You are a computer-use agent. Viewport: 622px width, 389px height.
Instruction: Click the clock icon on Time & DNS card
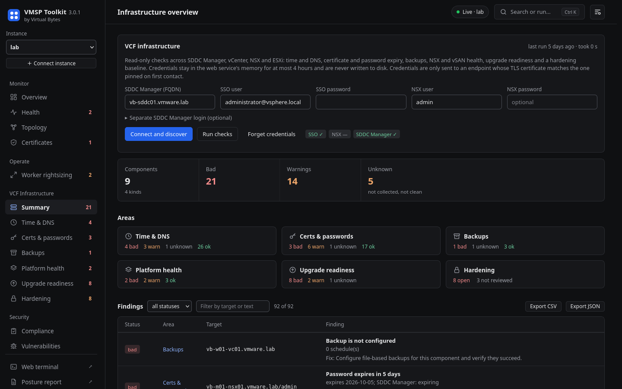click(128, 236)
